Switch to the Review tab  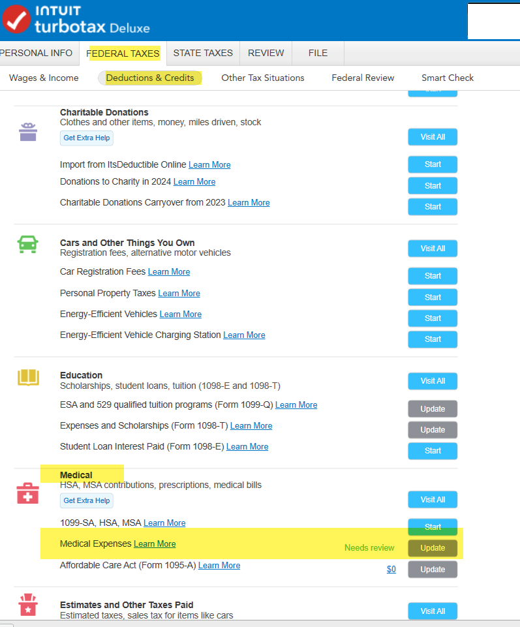[x=266, y=53]
